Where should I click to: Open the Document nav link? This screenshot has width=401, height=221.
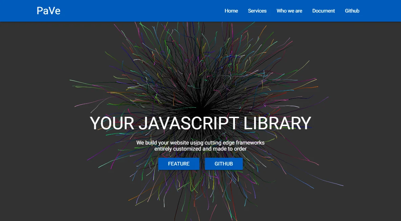point(323,11)
